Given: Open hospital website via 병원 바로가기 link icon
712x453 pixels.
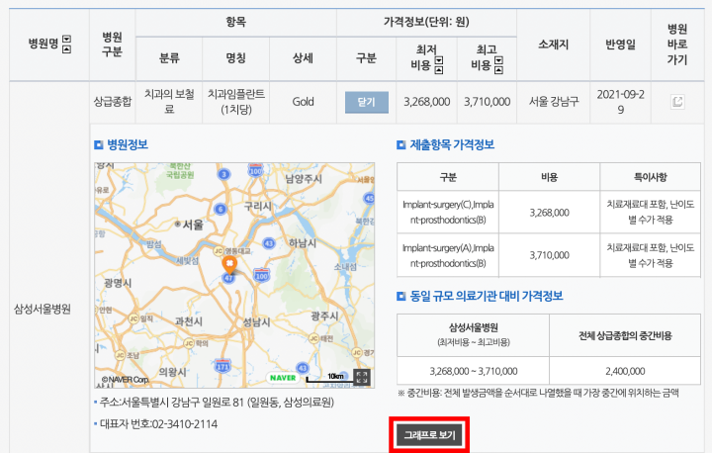Looking at the screenshot, I should click(x=677, y=102).
